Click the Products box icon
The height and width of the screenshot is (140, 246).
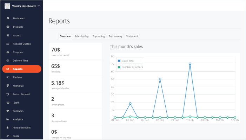click(8, 27)
